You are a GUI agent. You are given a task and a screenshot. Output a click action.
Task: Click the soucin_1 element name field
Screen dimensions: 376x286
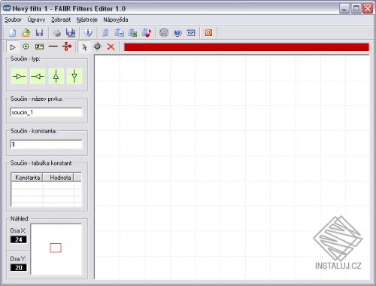[47, 112]
